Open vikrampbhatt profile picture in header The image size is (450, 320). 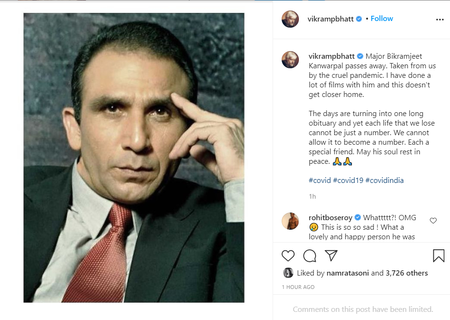[290, 19]
